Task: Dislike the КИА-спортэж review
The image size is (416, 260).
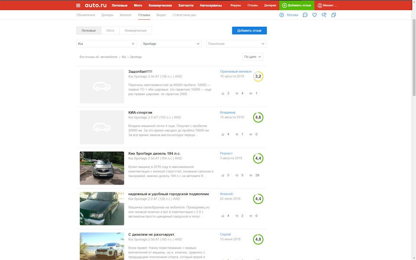Action: point(237,134)
